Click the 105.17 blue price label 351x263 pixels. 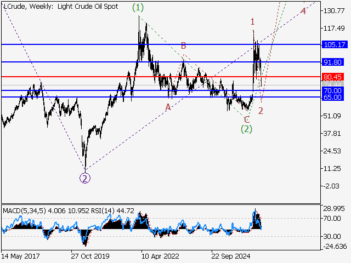(x=335, y=44)
